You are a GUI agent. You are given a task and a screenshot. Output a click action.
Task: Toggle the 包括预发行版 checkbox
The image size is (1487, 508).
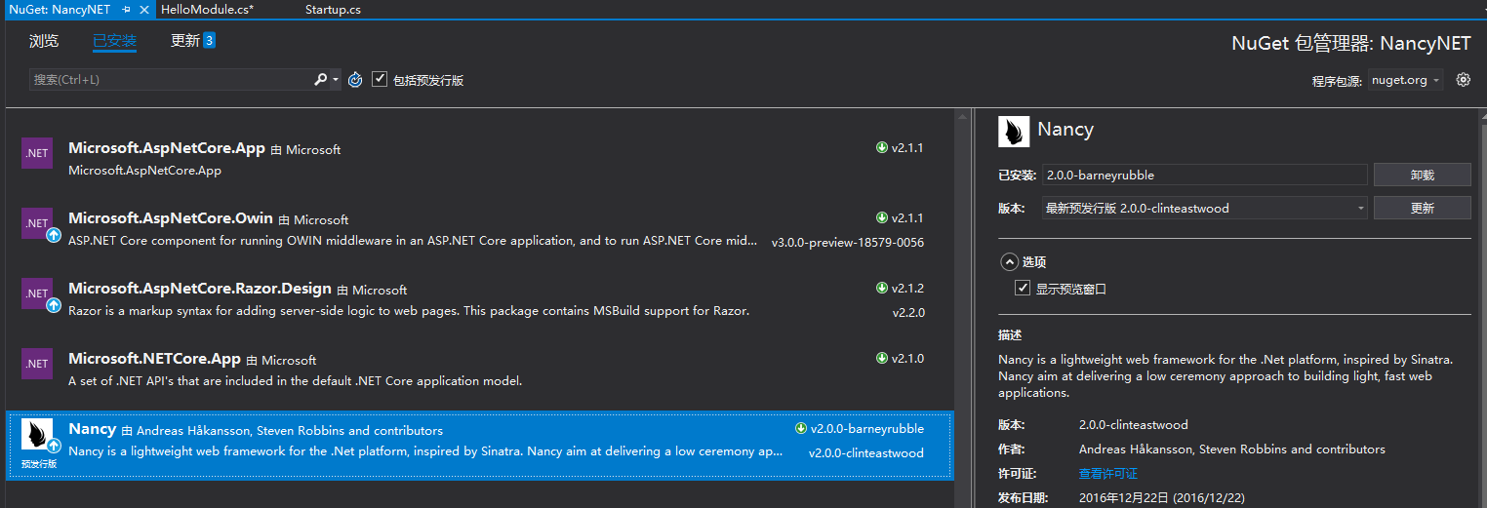[x=381, y=80]
